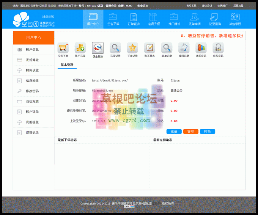Open the 底单记录 magnifier shortcut icon
Screen dimensions: 258x215
(167, 48)
